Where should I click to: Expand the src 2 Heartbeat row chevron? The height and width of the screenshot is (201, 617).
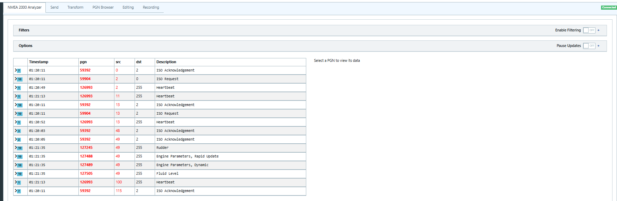[16, 87]
